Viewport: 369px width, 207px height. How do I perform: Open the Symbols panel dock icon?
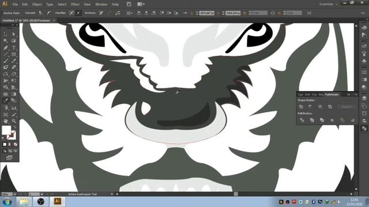click(x=364, y=61)
